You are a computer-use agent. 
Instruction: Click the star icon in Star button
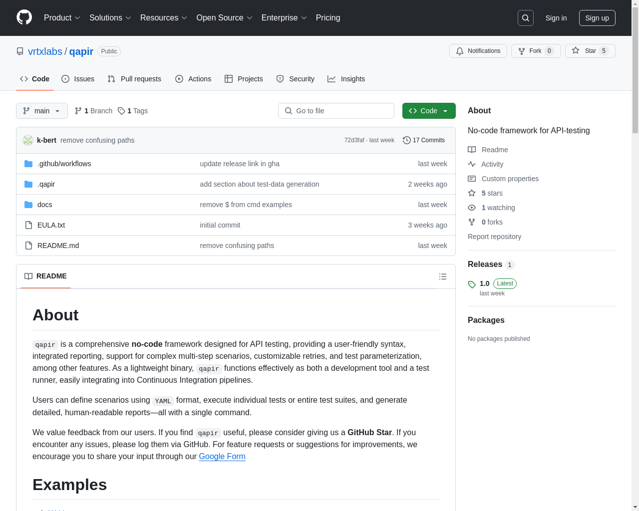click(x=576, y=50)
